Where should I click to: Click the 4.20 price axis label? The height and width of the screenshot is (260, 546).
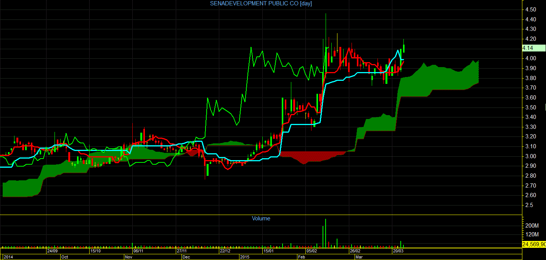(x=531, y=39)
